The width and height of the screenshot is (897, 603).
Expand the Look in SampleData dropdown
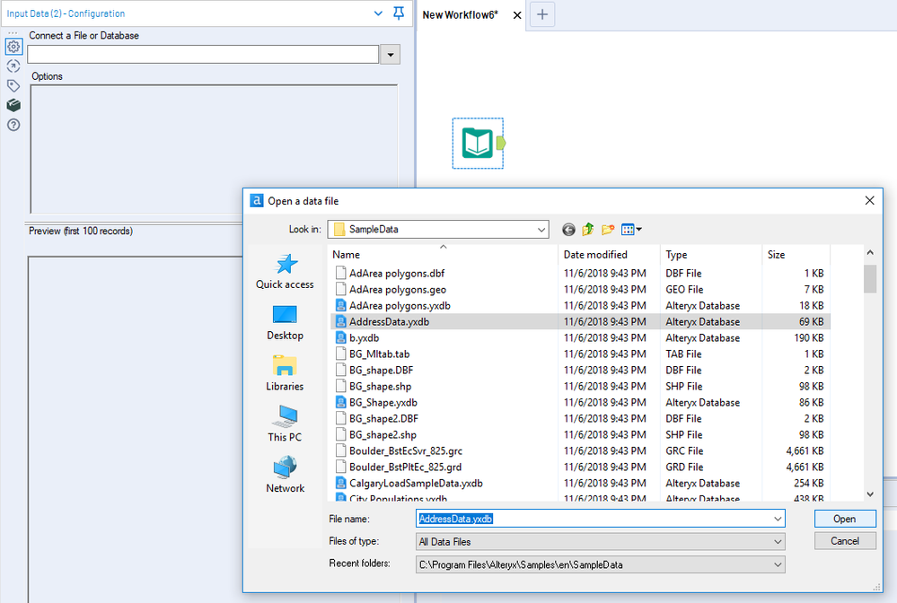point(541,230)
